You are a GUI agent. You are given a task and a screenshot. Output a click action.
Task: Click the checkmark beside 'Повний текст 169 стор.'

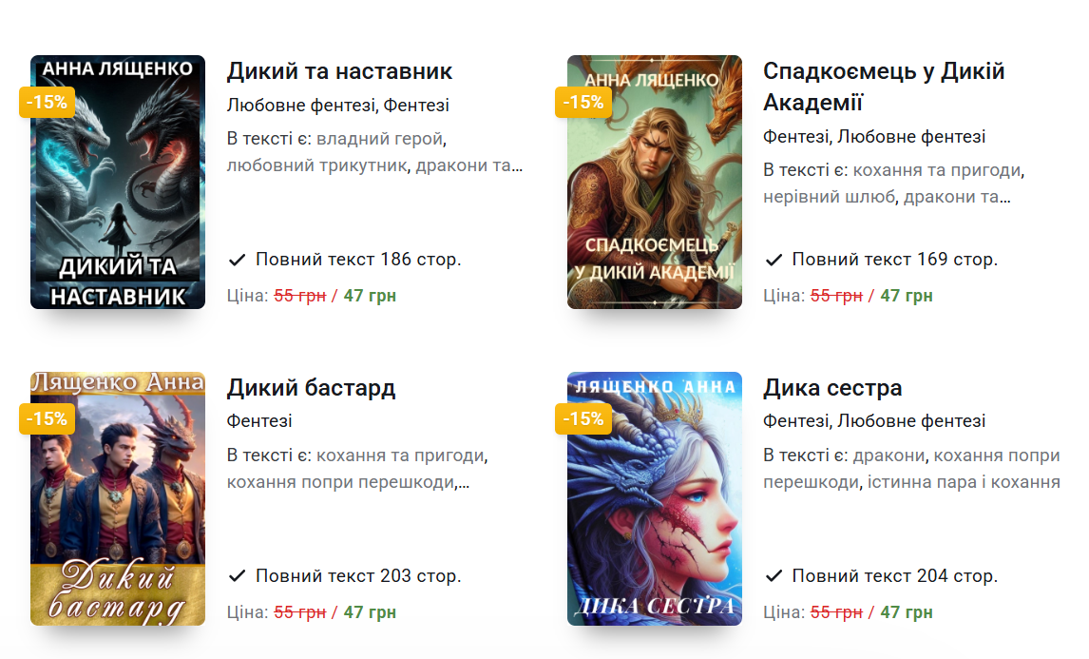pyautogui.click(x=774, y=260)
